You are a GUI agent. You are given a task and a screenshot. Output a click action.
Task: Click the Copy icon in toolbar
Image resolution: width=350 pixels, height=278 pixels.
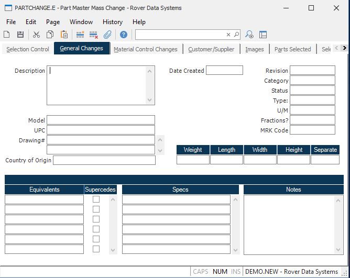(x=50, y=35)
